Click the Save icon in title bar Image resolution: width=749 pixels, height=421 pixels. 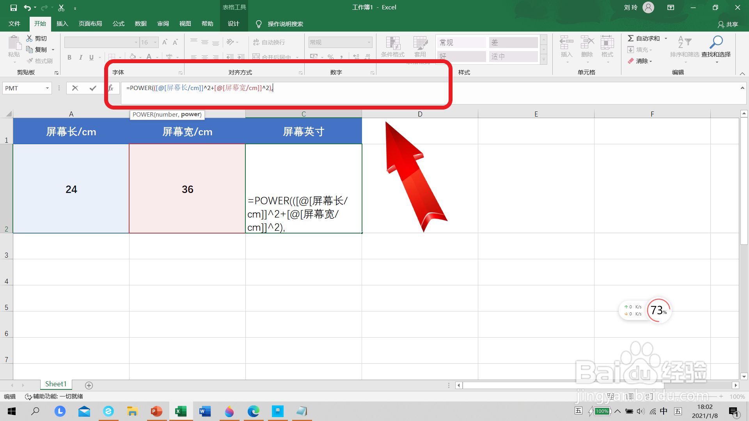tap(13, 7)
